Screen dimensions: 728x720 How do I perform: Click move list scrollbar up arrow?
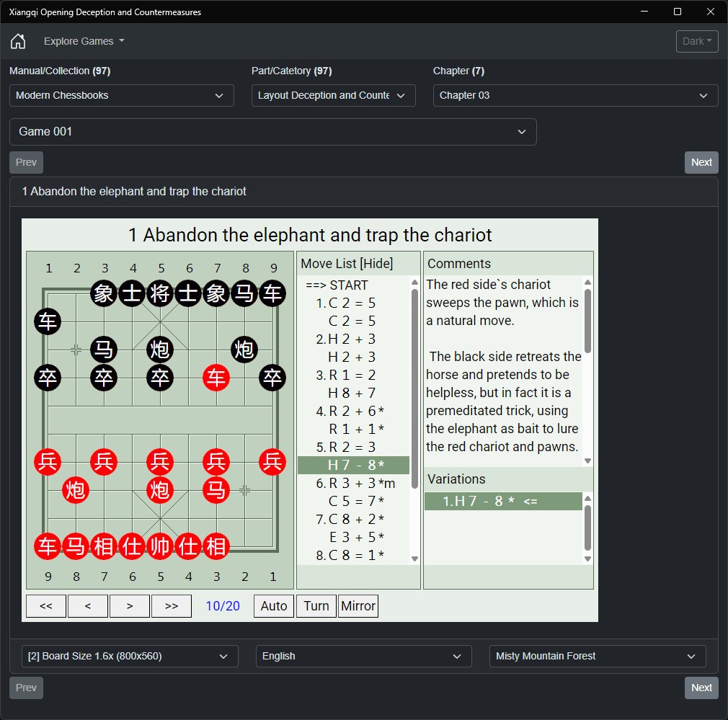point(414,283)
